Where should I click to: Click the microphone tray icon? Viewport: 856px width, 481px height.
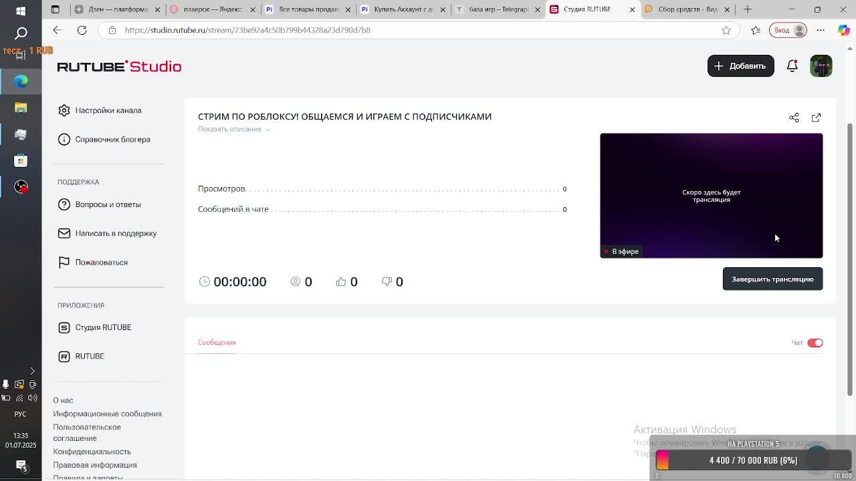pos(6,384)
